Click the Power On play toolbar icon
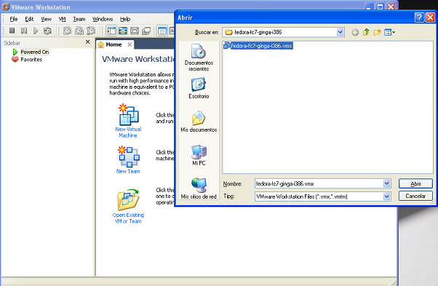Image resolution: width=438 pixels, height=286 pixels. (36, 31)
